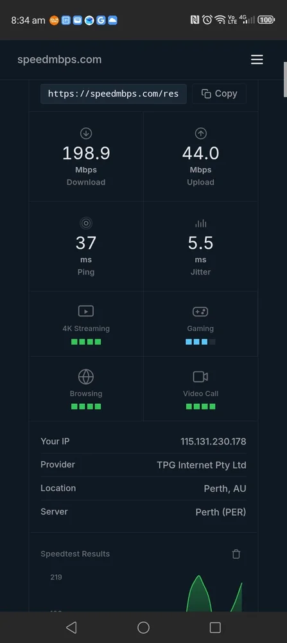Click the Gaming rating bar indicator
287x643 pixels.
(200, 341)
